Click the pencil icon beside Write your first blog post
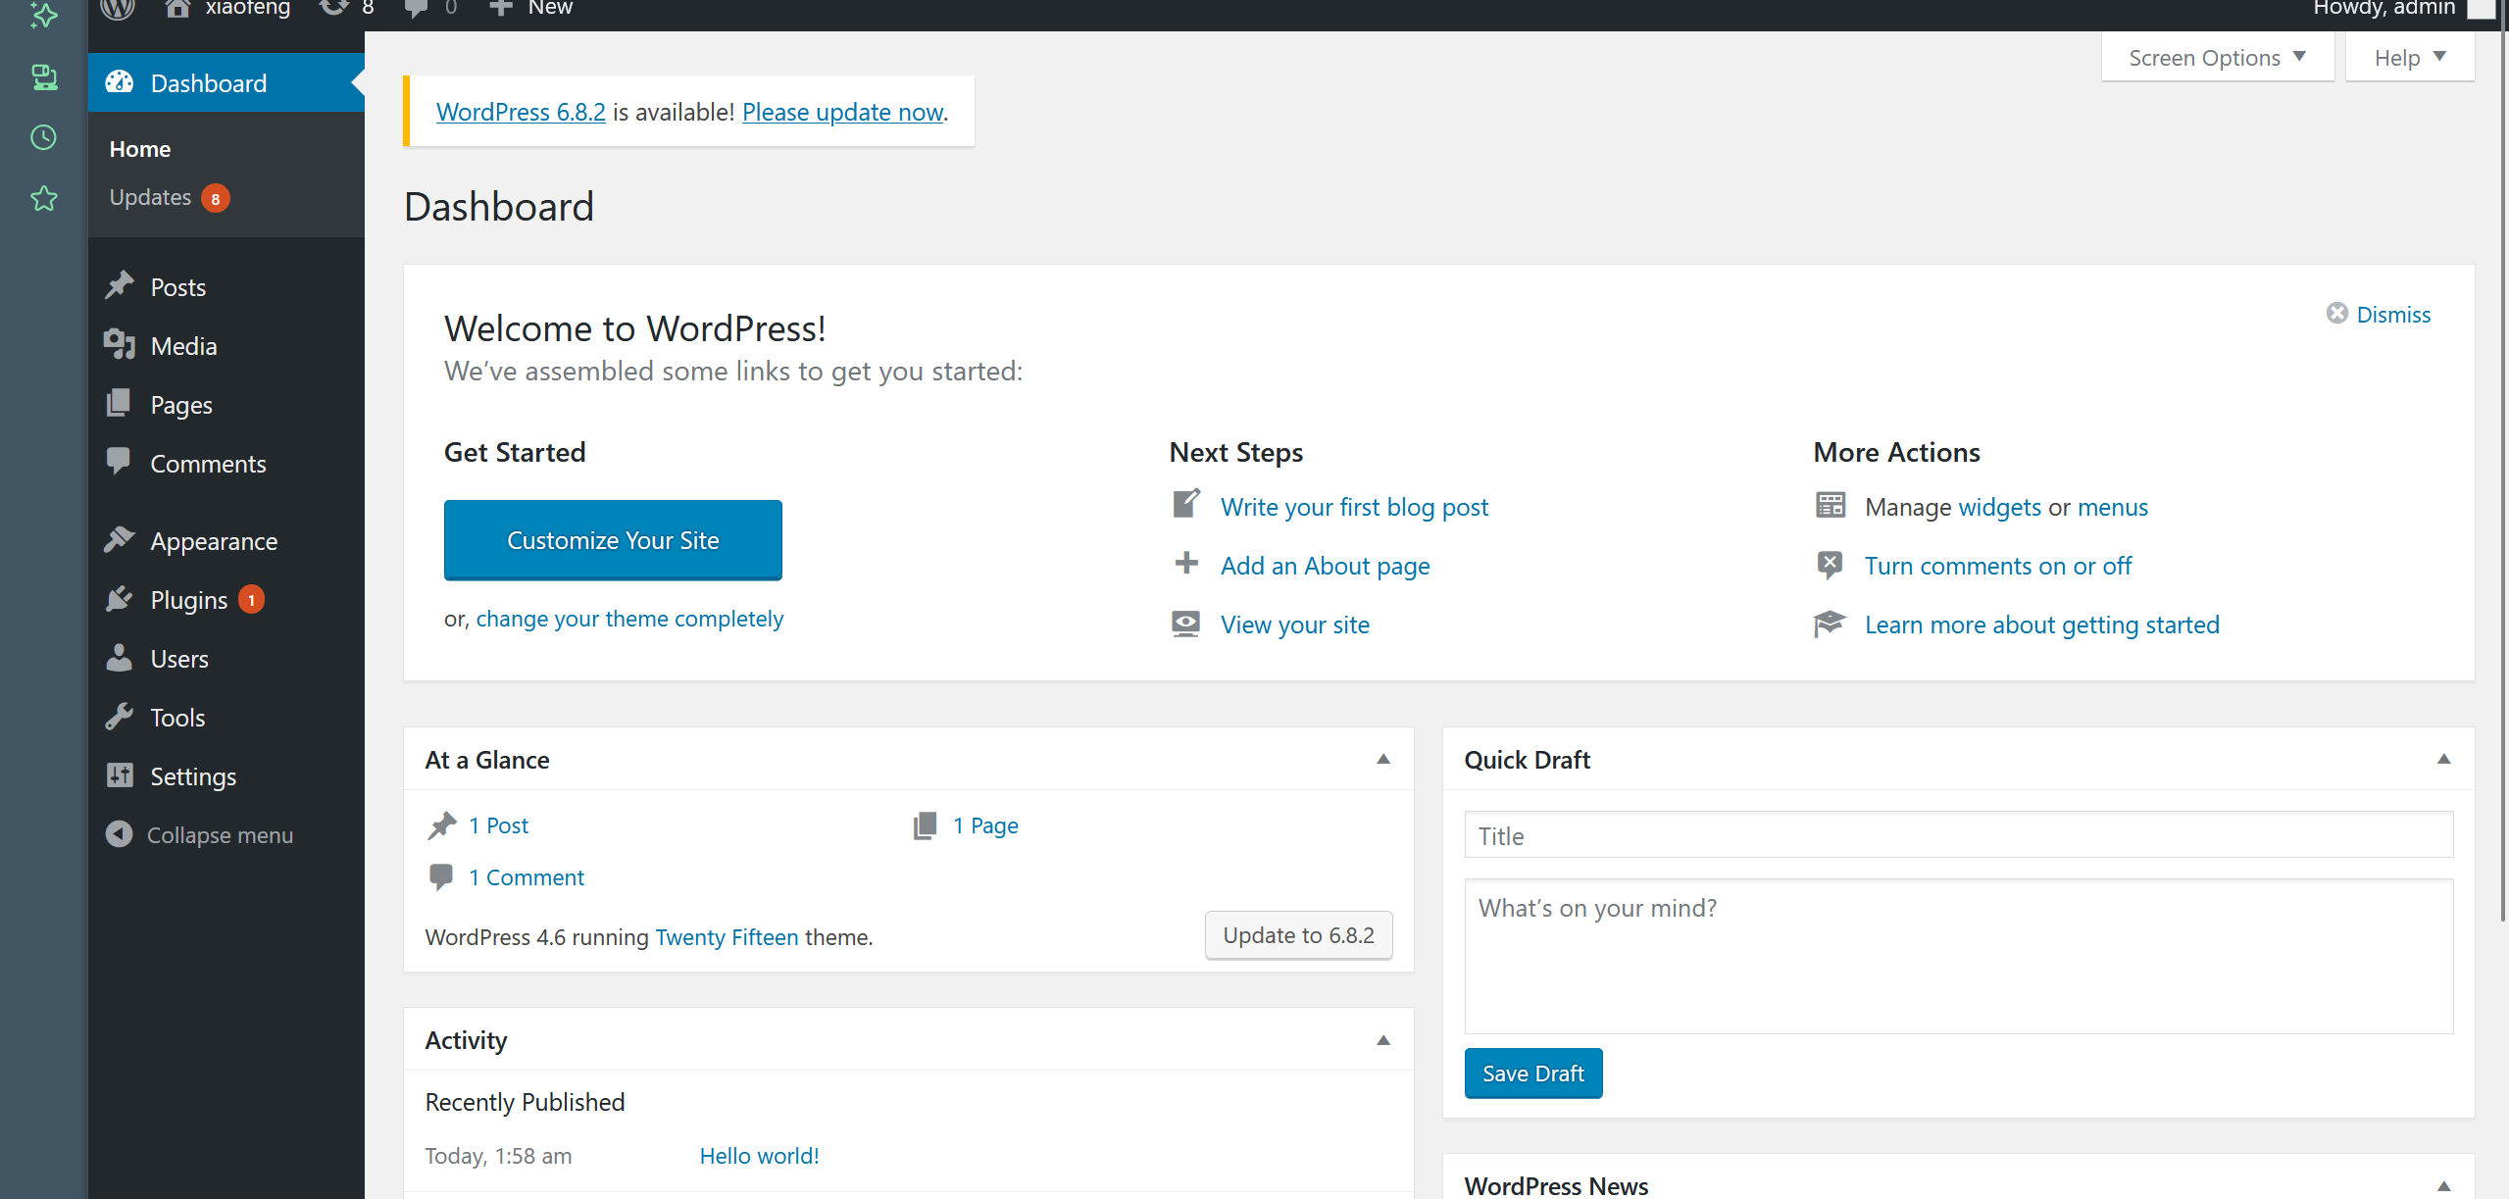The height and width of the screenshot is (1199, 2509). pyautogui.click(x=1186, y=504)
